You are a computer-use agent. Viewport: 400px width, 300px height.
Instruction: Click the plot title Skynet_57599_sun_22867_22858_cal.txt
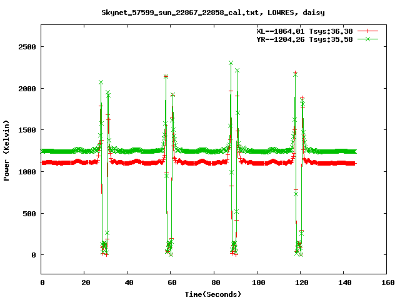[182, 12]
